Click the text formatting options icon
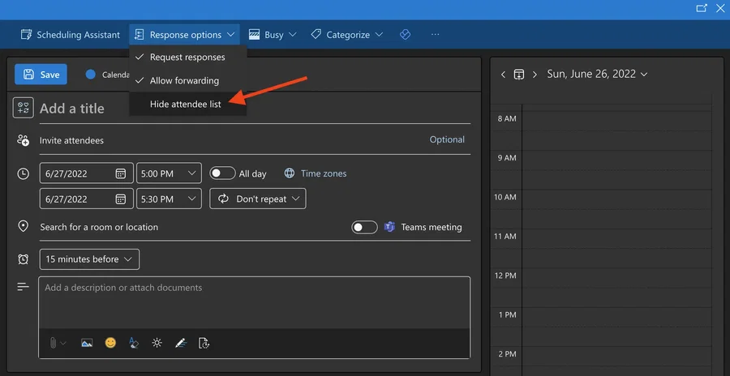Image resolution: width=730 pixels, height=376 pixels. coord(134,343)
